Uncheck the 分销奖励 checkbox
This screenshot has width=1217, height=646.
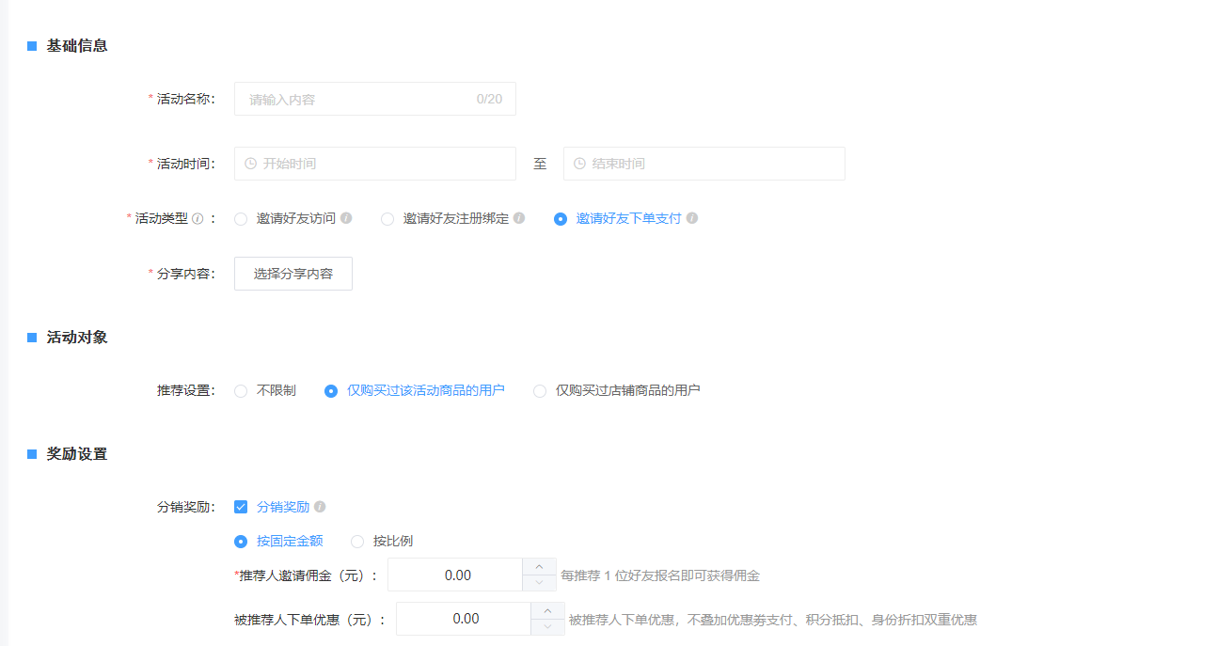[241, 507]
